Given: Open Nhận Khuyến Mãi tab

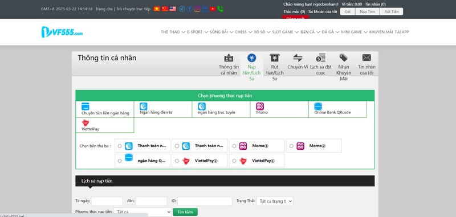Looking at the screenshot, I should [x=344, y=67].
